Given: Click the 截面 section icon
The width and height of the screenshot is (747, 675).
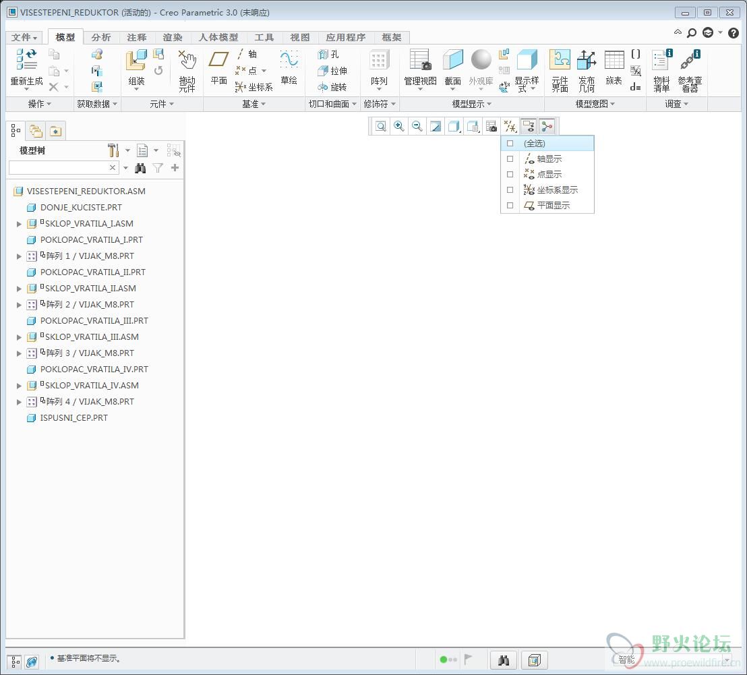Looking at the screenshot, I should (x=452, y=60).
